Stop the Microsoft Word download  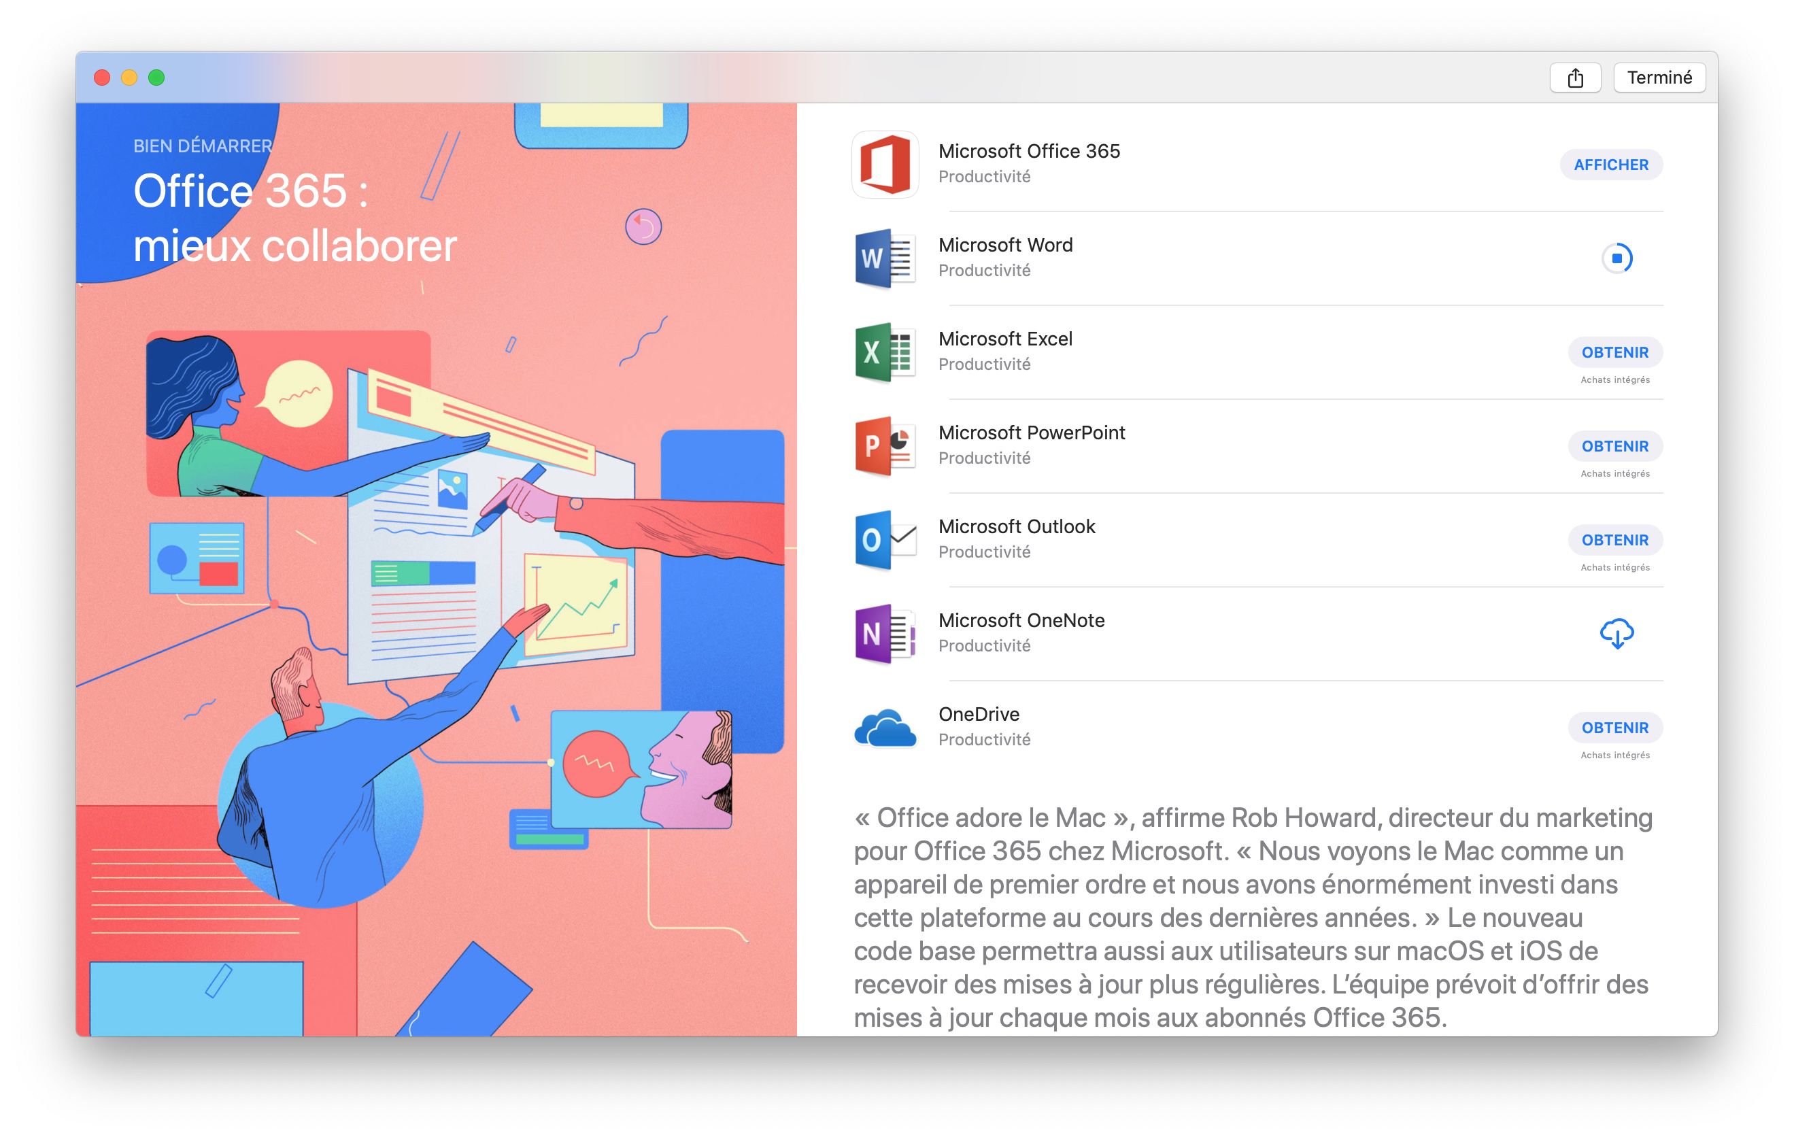(x=1617, y=258)
